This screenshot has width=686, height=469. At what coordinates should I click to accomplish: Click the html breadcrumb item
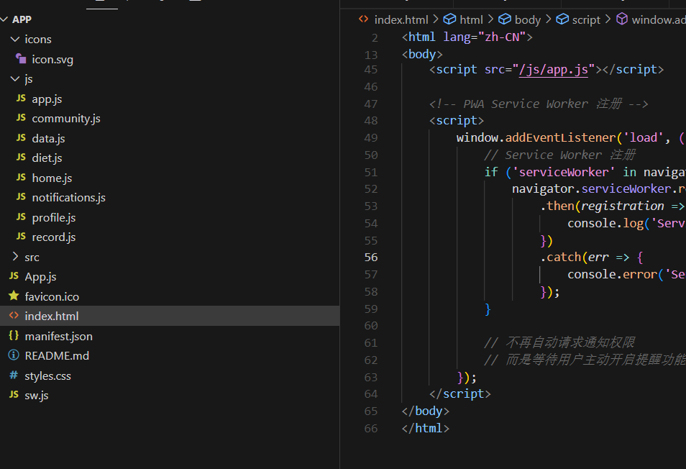point(471,19)
